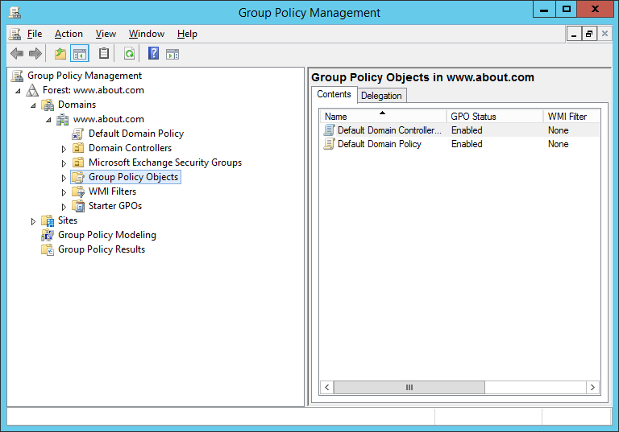Expand the Group Policy Objects node

64,178
